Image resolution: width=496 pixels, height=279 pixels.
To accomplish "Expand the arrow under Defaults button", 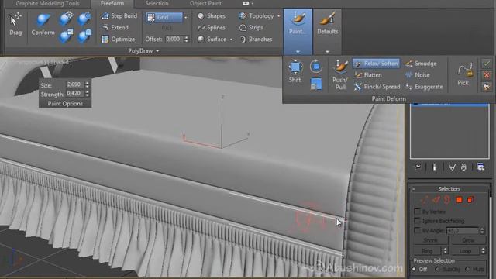I will [327, 52].
